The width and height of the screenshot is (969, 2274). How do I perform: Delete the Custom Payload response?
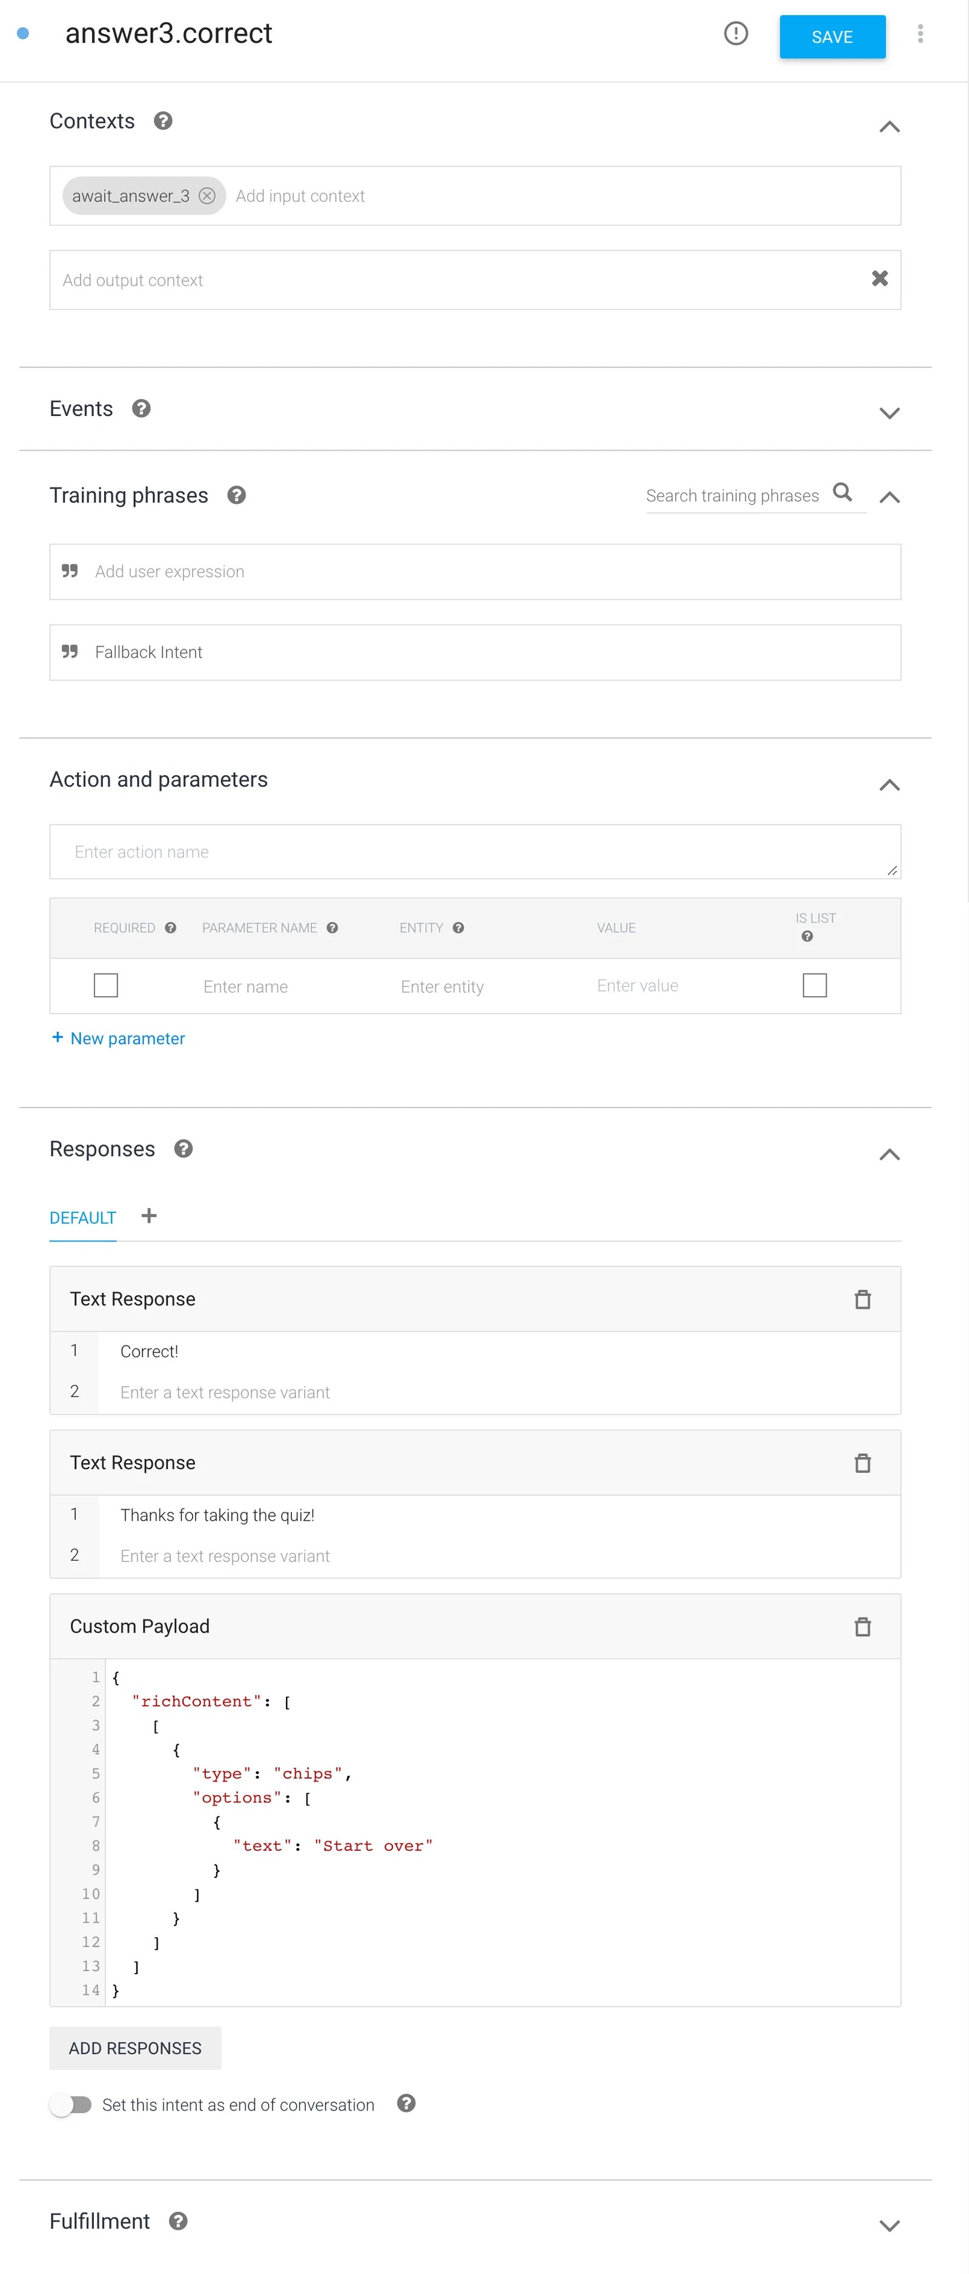(862, 1626)
